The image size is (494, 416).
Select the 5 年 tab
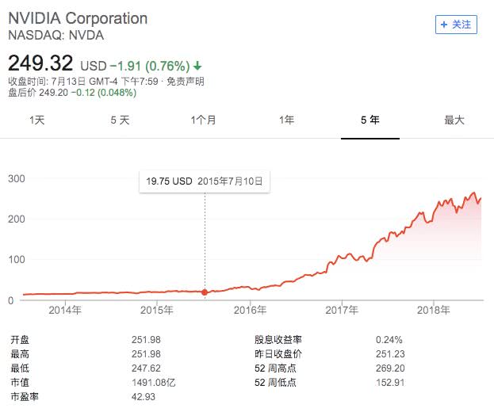click(x=370, y=120)
